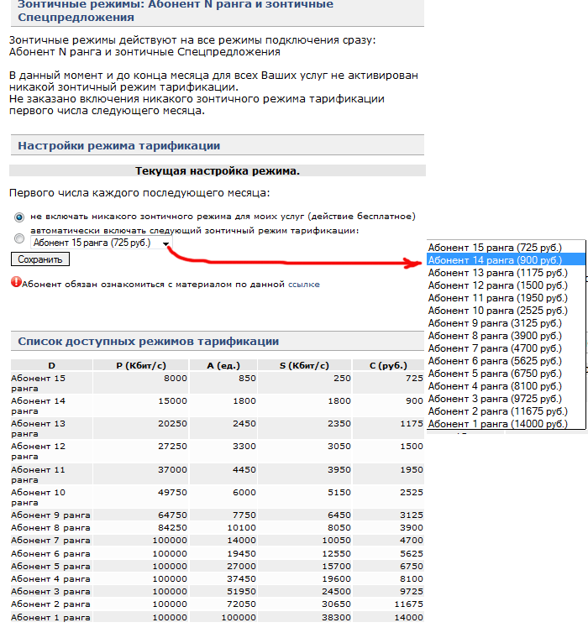Select 'Абонент 1 ранга (14000 руб.)' option
Image resolution: width=588 pixels, height=638 pixels.
point(507,424)
